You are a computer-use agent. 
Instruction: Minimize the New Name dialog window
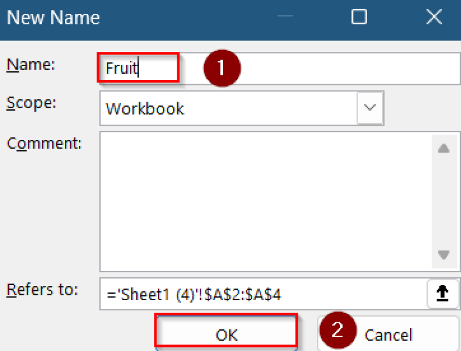tap(285, 17)
